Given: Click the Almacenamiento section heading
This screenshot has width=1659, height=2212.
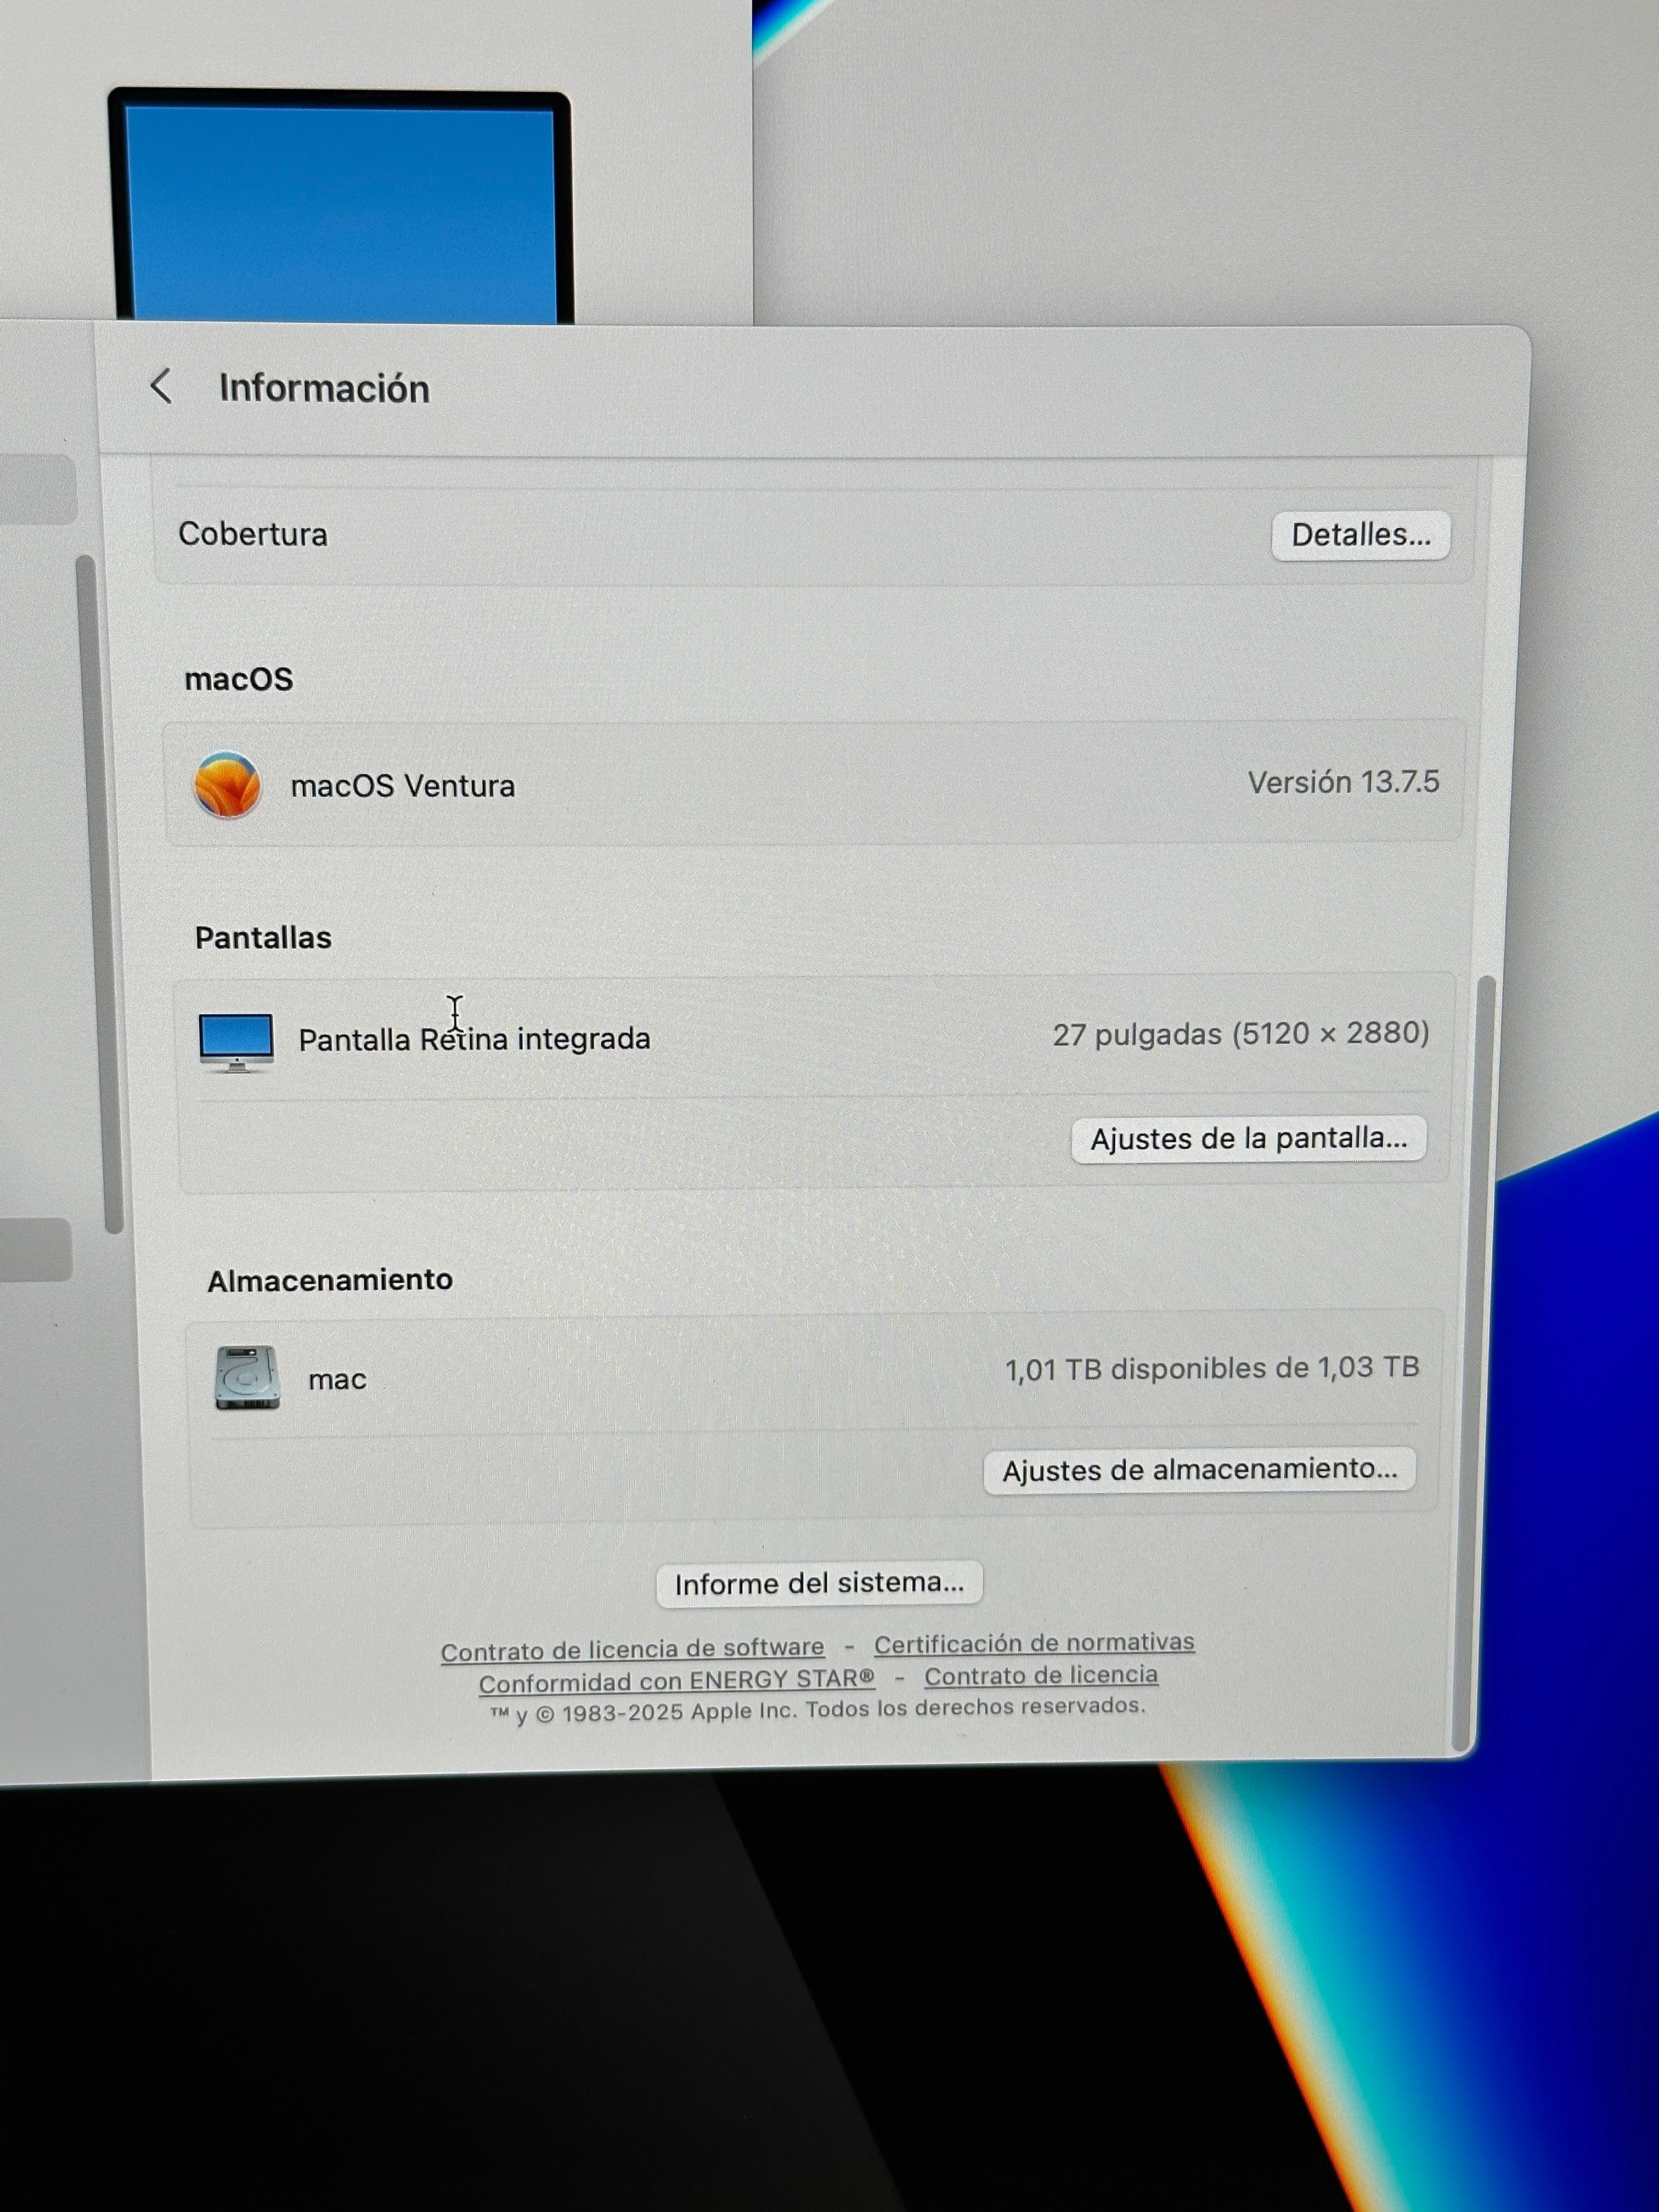Looking at the screenshot, I should pyautogui.click(x=330, y=1280).
